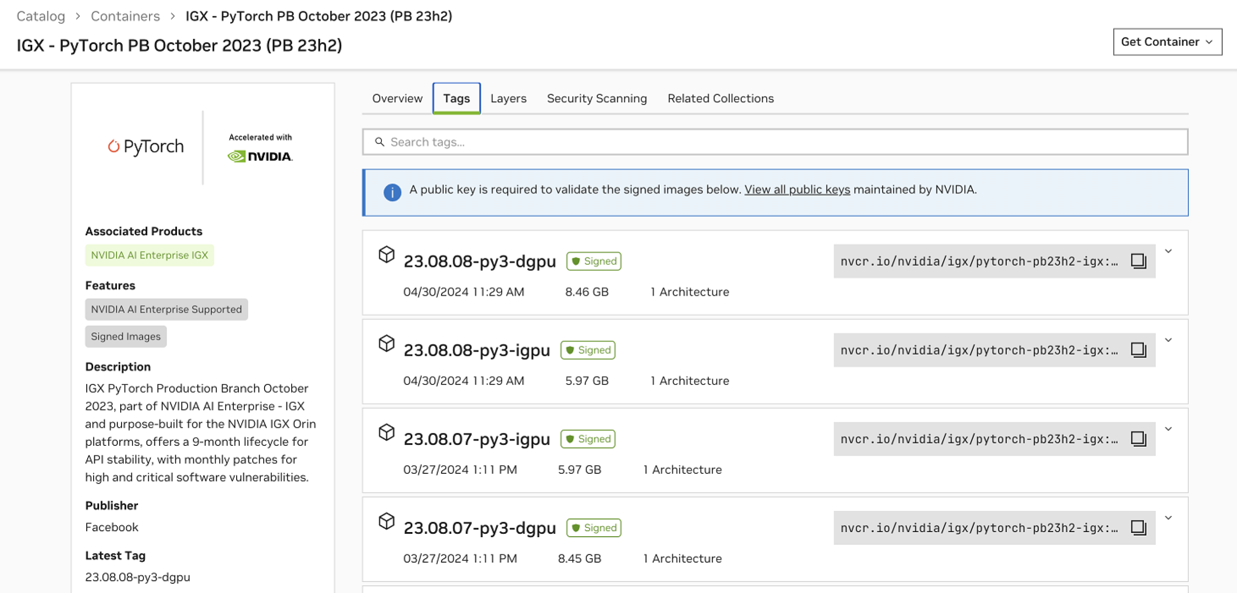The width and height of the screenshot is (1237, 593).
Task: Copy the 23.08.07-py3-dgpu container pull command
Action: [1140, 528]
